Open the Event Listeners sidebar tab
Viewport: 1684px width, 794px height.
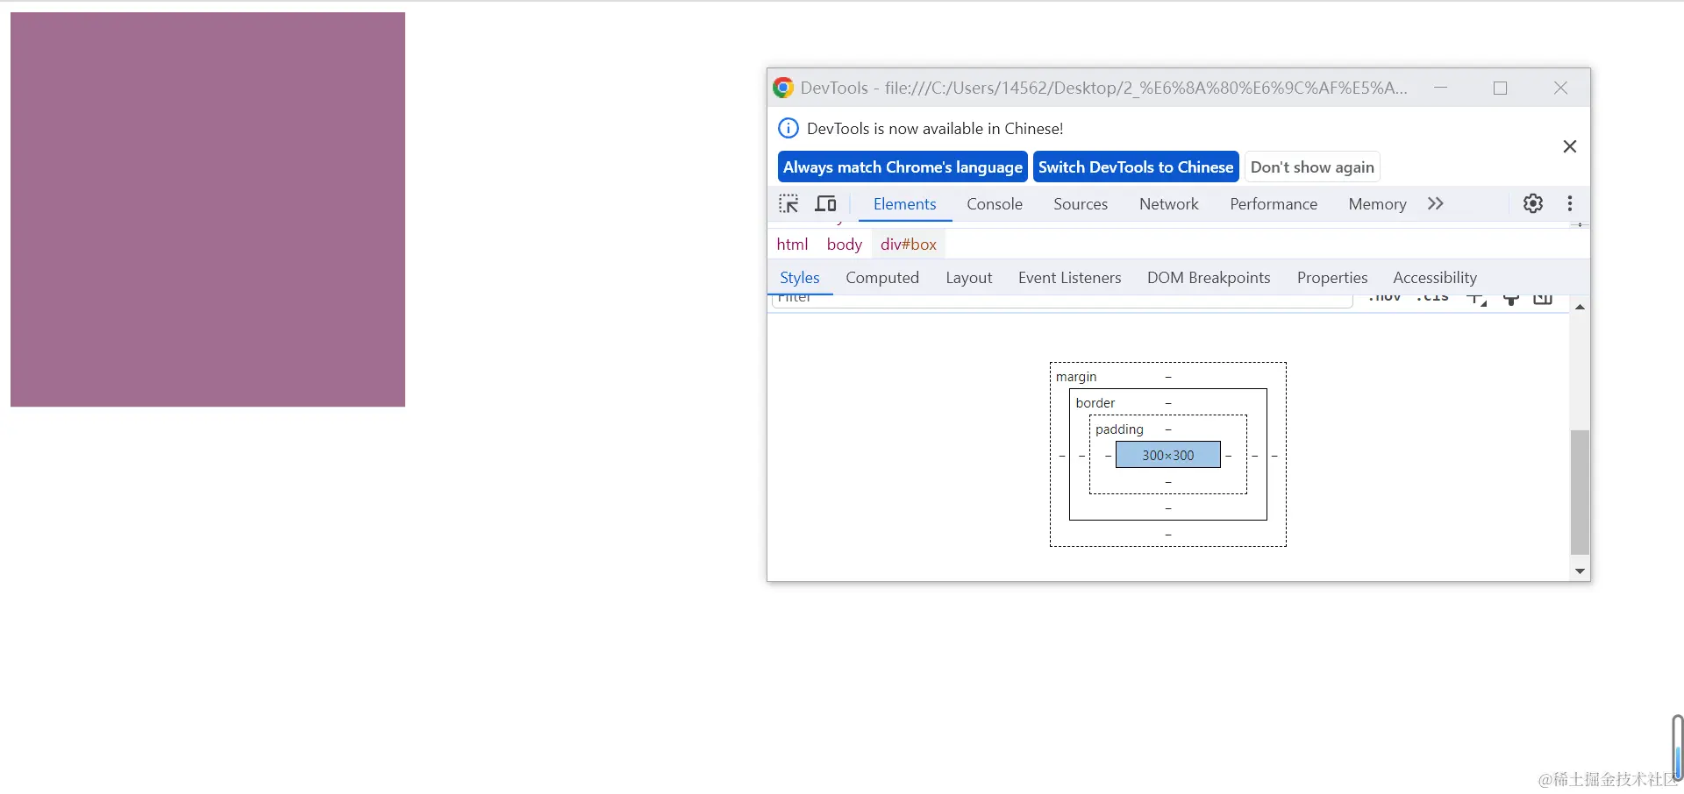(x=1069, y=278)
